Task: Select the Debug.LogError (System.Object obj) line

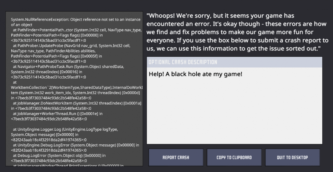Action: [59, 158]
